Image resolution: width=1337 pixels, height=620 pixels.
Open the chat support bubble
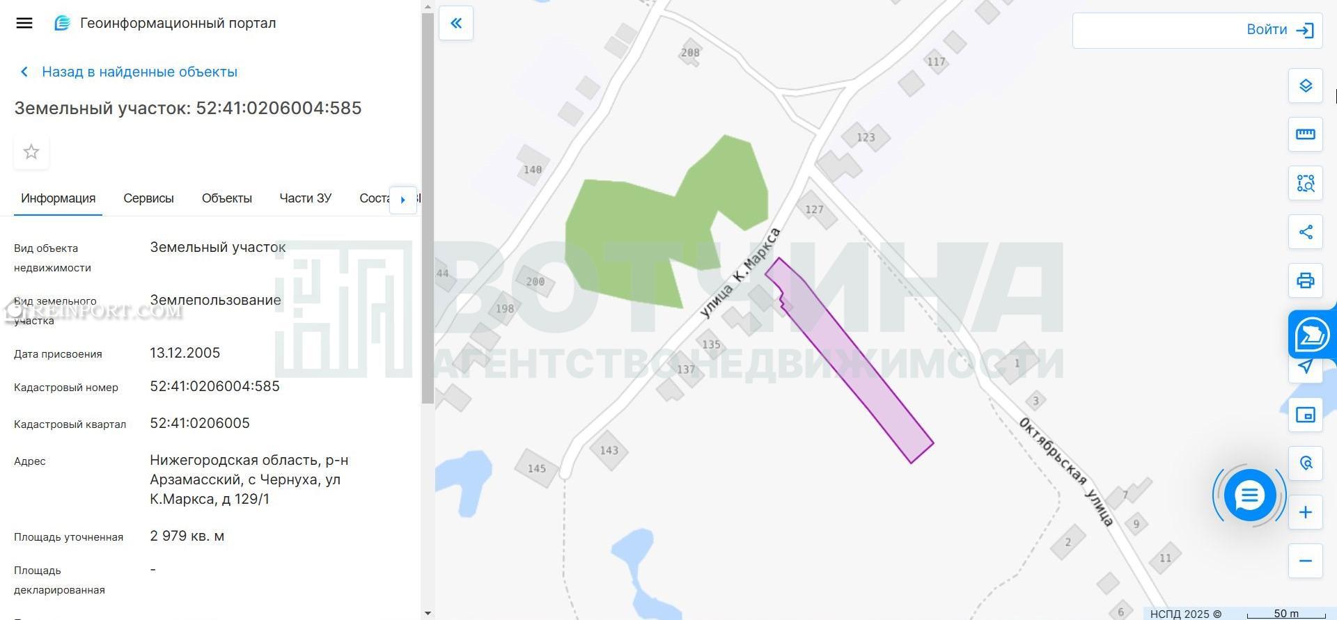tap(1250, 495)
